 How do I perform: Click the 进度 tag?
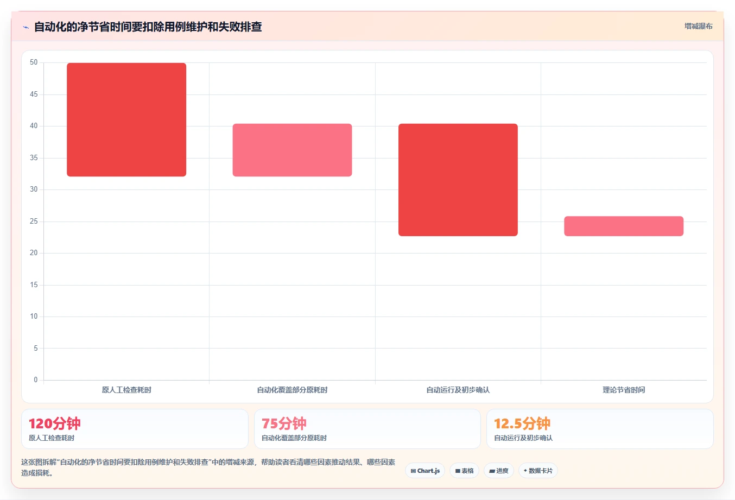click(499, 471)
